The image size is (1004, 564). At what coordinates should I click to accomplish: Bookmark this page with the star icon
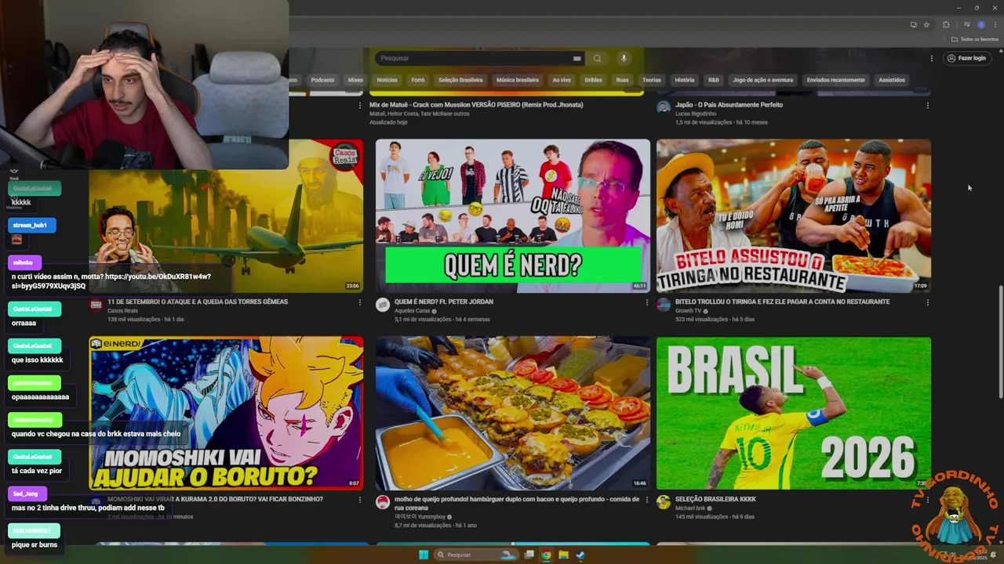tap(926, 24)
